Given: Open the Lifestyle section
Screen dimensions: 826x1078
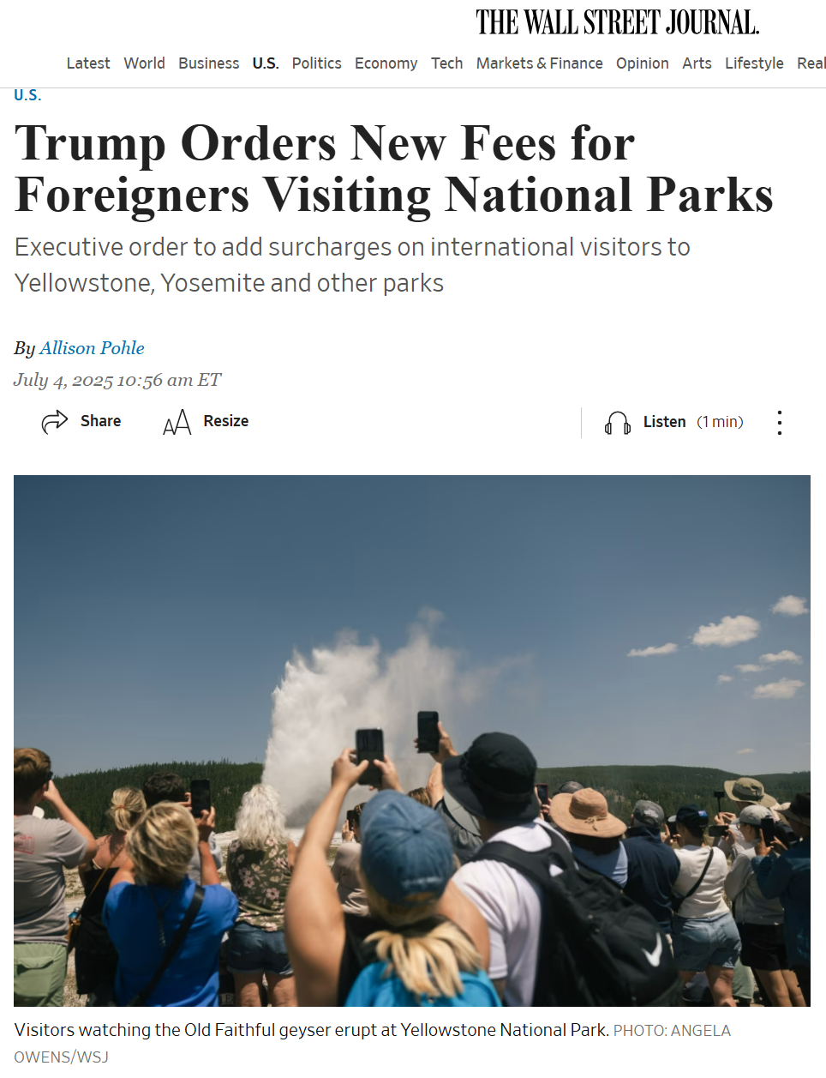Looking at the screenshot, I should pos(754,63).
